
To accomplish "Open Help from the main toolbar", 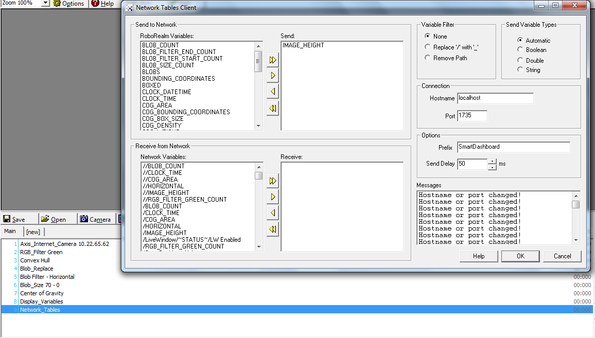I will click(102, 4).
